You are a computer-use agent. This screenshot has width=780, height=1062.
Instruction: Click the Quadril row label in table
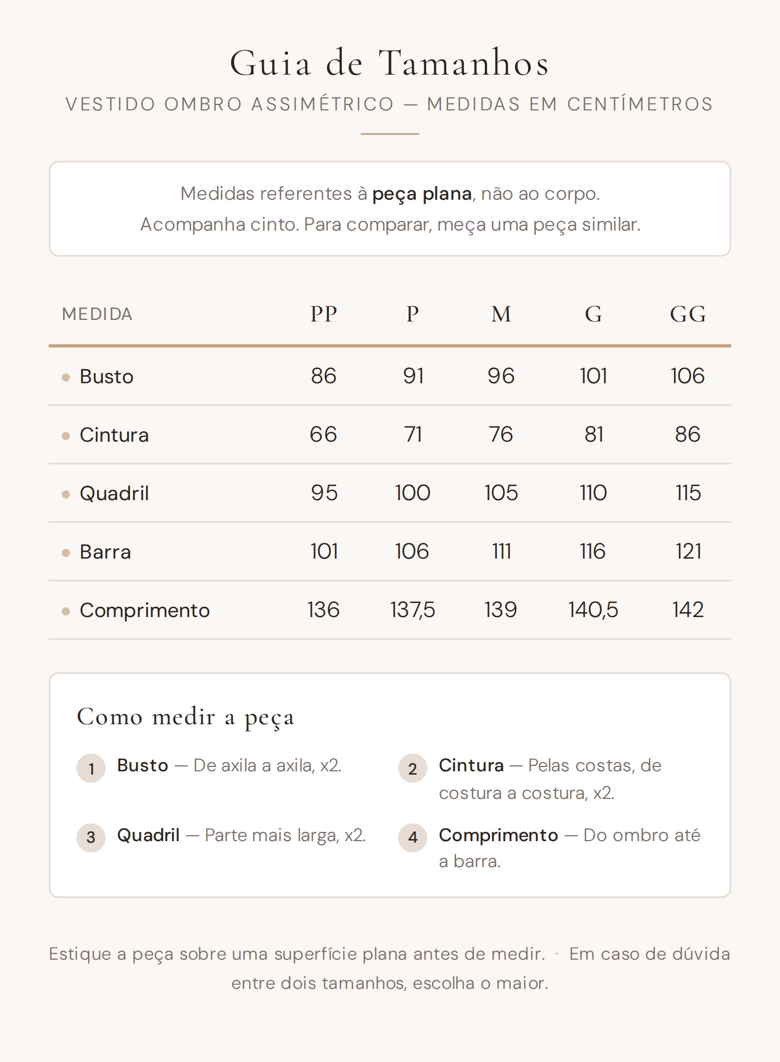point(114,494)
